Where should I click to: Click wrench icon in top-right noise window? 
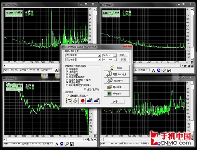coord(164,70)
